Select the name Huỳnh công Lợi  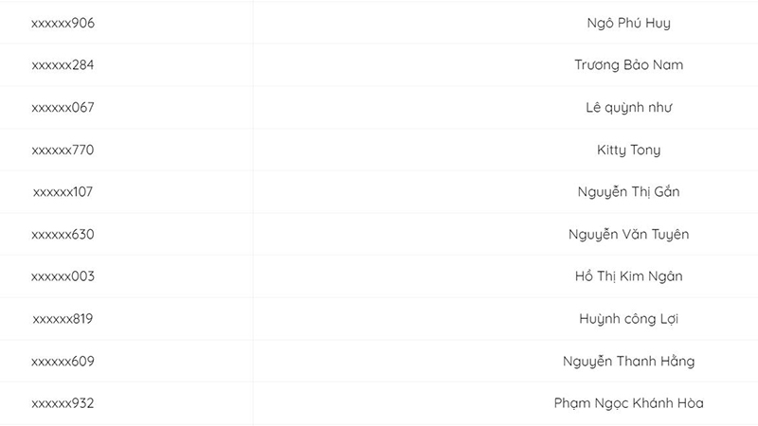click(628, 319)
